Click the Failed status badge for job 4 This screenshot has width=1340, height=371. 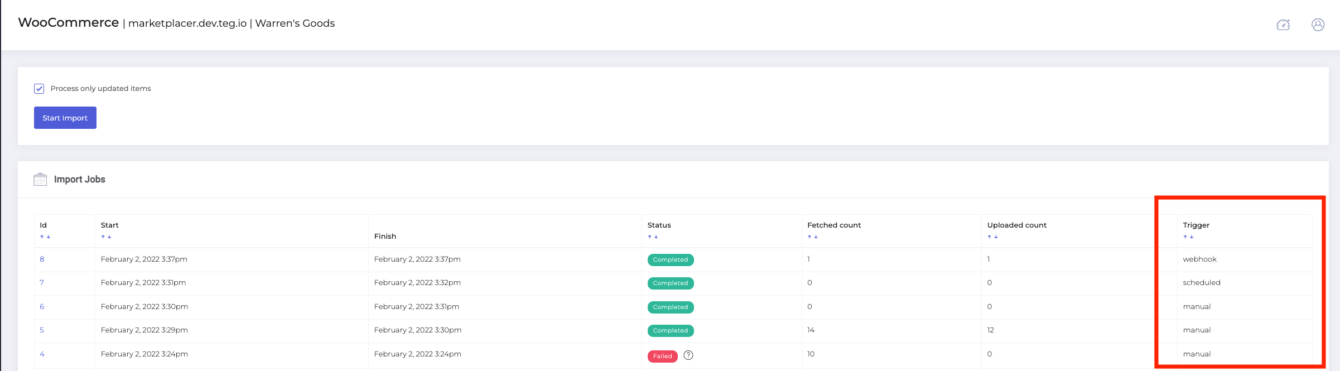pos(663,356)
